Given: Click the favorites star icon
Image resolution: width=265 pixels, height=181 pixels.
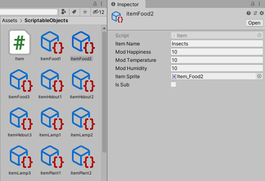Looking at the screenshot, I should click(85, 12).
